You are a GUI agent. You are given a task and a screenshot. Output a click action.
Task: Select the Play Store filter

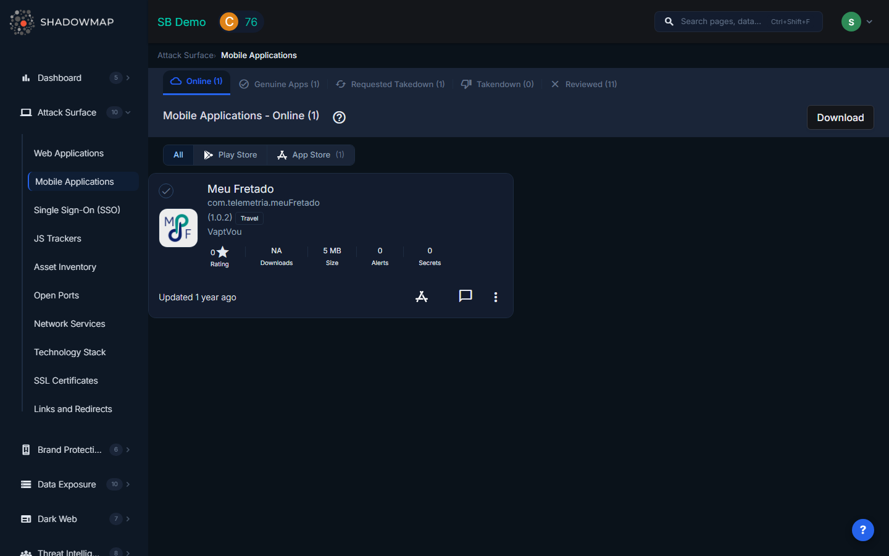click(230, 154)
